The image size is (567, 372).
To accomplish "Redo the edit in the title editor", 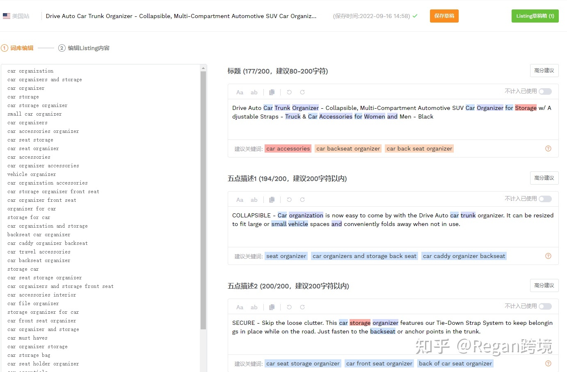I will tap(302, 92).
